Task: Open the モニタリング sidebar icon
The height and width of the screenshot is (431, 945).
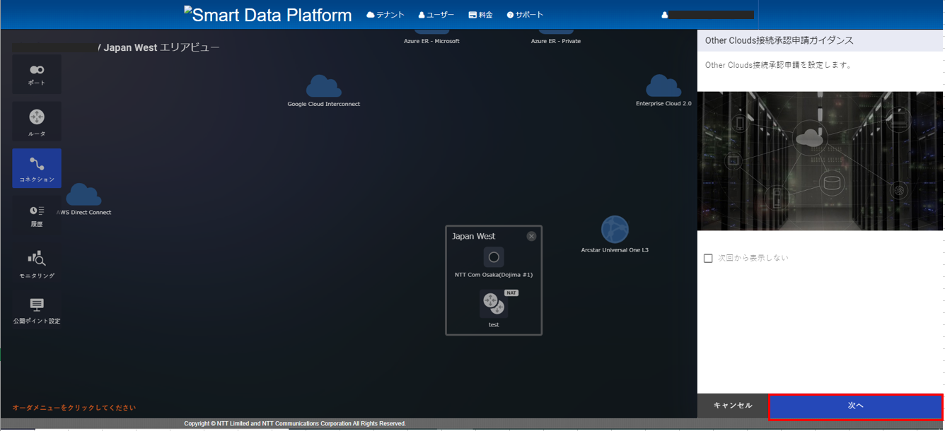Action: click(x=37, y=264)
